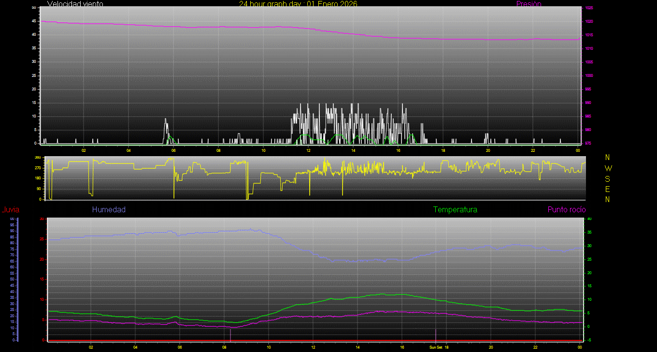Select the 24 hour graph day title

pyautogui.click(x=298, y=4)
